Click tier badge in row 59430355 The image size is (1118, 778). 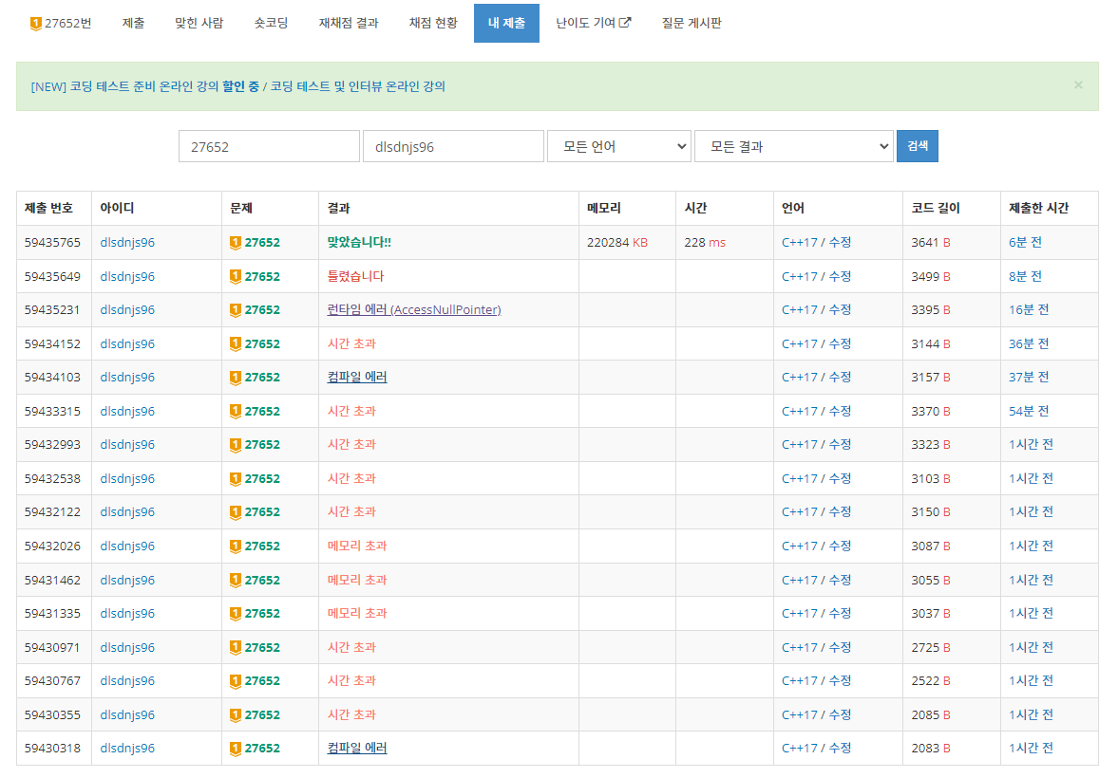(x=236, y=715)
